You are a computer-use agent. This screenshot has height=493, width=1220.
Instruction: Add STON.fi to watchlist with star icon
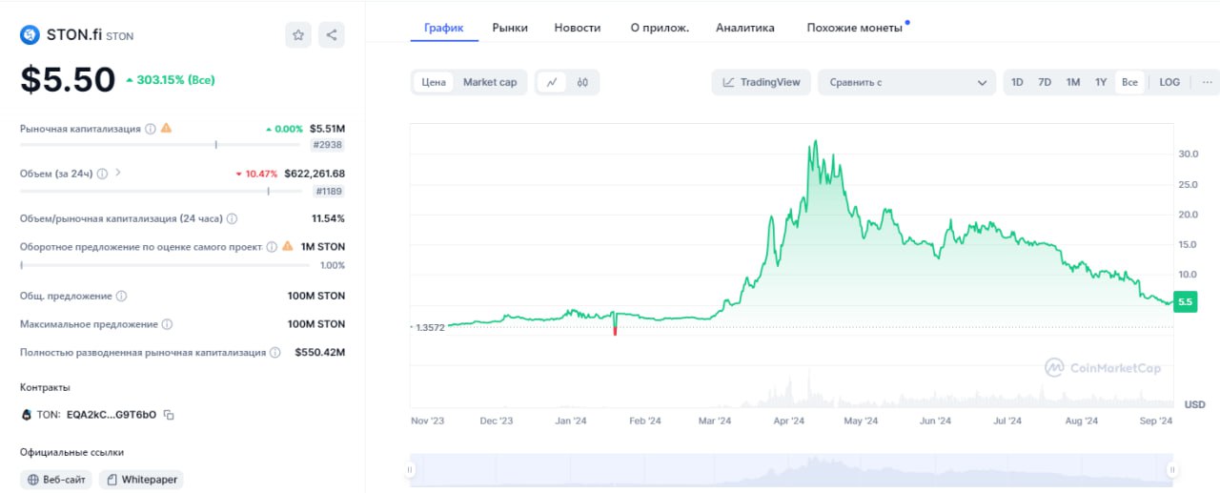point(298,35)
